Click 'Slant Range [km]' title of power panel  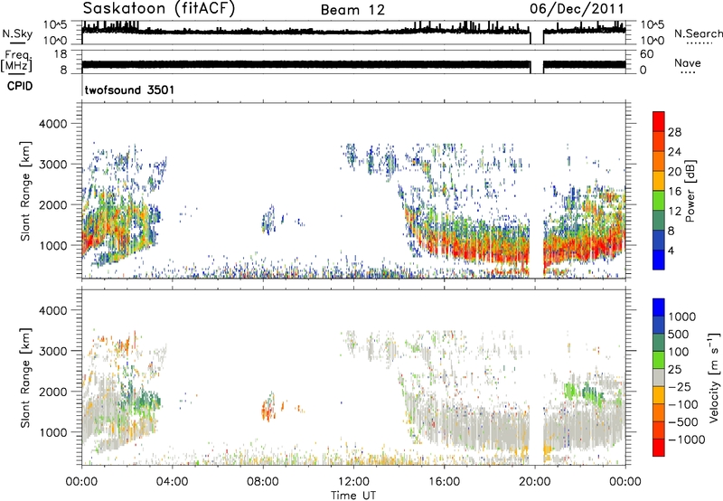coord(25,191)
